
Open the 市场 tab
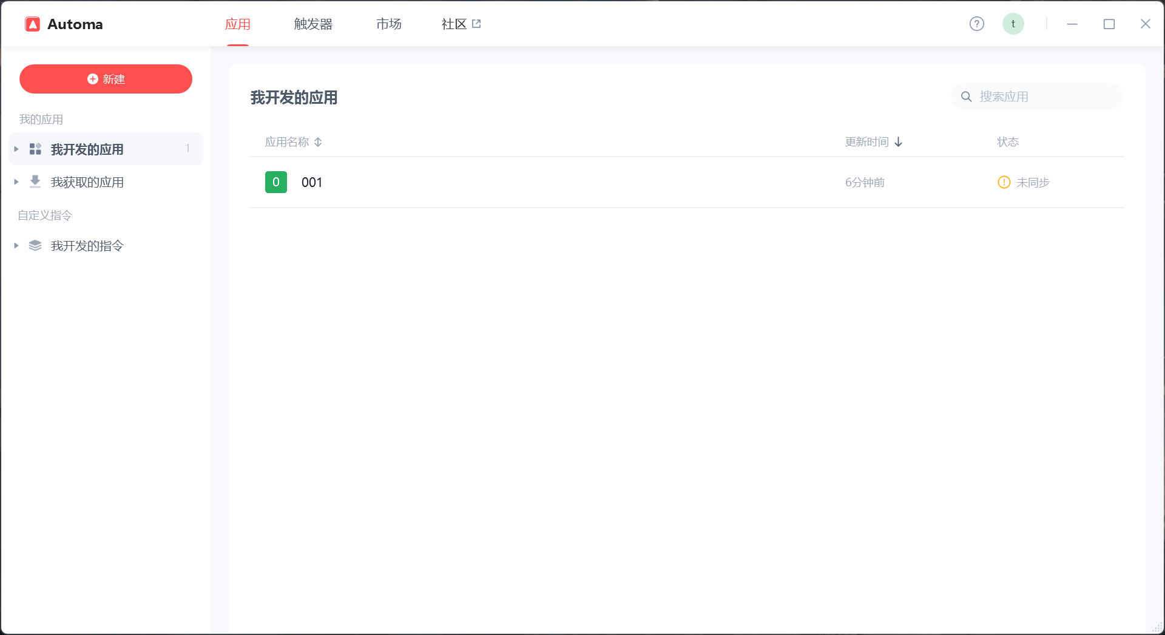tap(388, 24)
